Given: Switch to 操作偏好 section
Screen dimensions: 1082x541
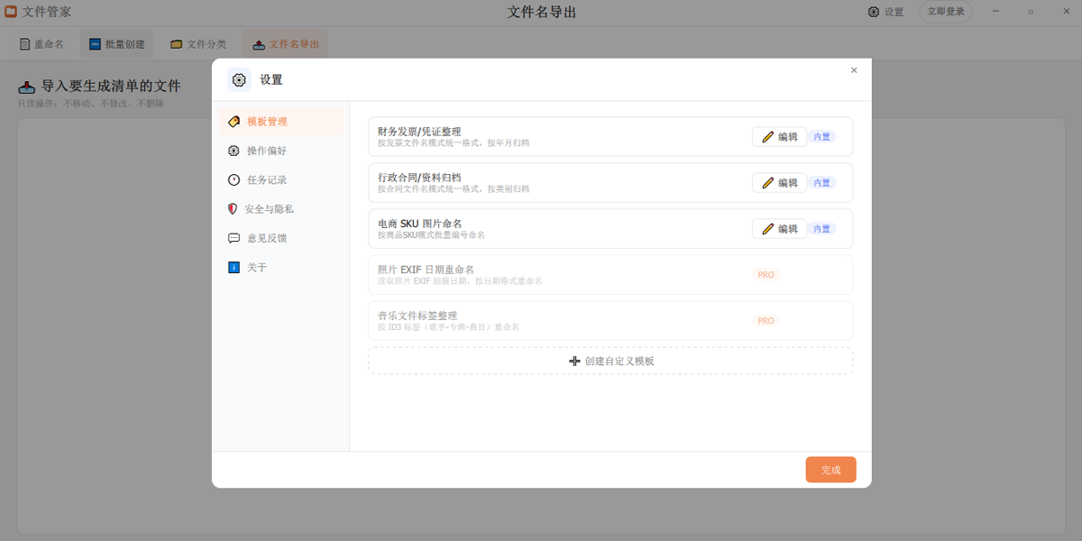Looking at the screenshot, I should (280, 151).
